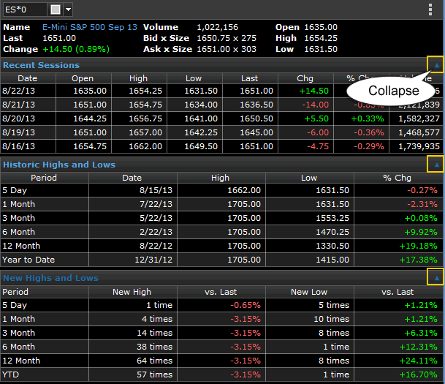Click the % Chg header in Historic table
This screenshot has height=384, width=445.
(x=397, y=178)
